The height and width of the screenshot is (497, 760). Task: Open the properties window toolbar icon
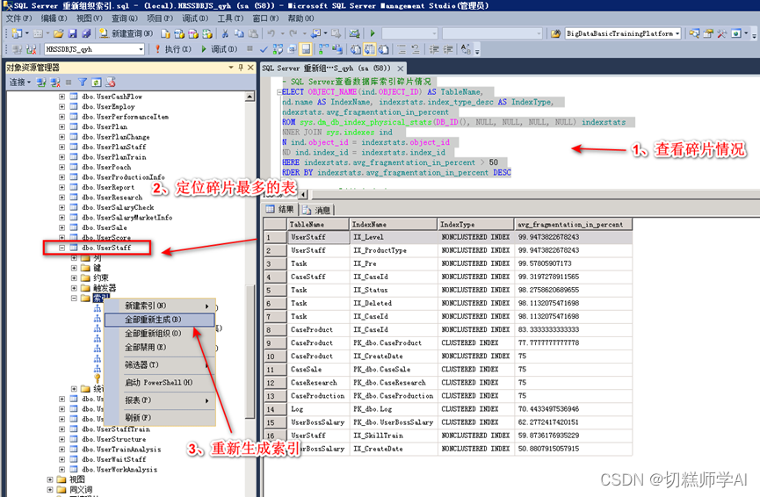tap(708, 33)
